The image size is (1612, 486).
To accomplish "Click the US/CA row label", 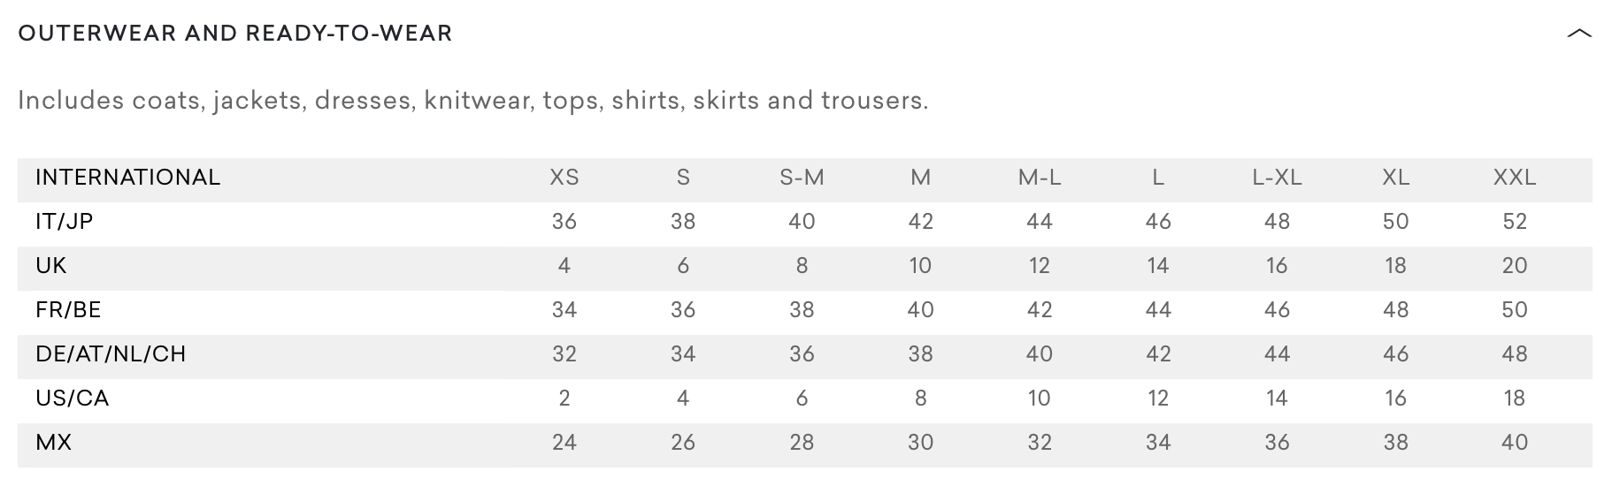I will (x=73, y=399).
